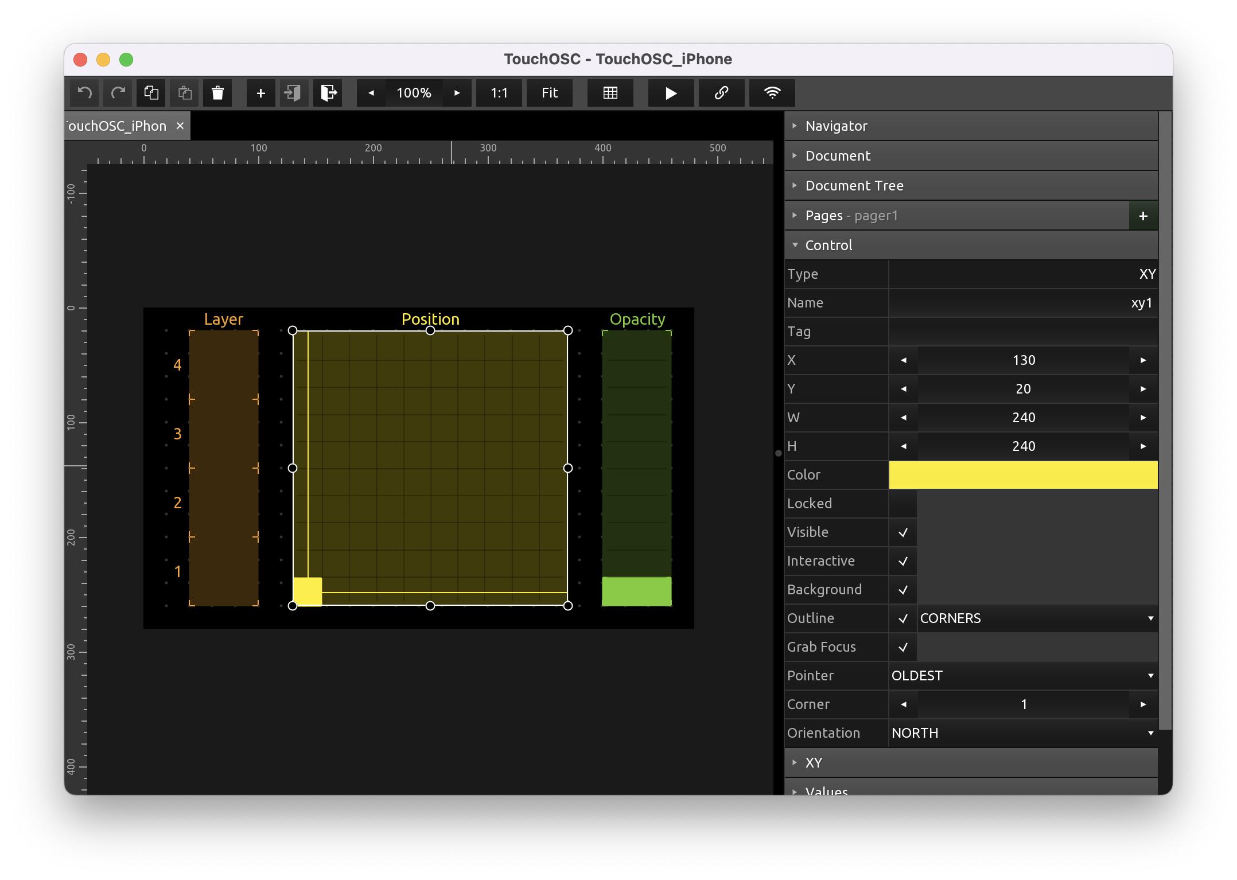Image resolution: width=1237 pixels, height=880 pixels.
Task: Toggle the Grab Focus checkbox
Action: pyautogui.click(x=903, y=647)
